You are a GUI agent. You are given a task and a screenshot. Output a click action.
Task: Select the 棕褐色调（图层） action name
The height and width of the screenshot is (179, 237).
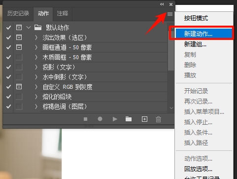(x=65, y=107)
